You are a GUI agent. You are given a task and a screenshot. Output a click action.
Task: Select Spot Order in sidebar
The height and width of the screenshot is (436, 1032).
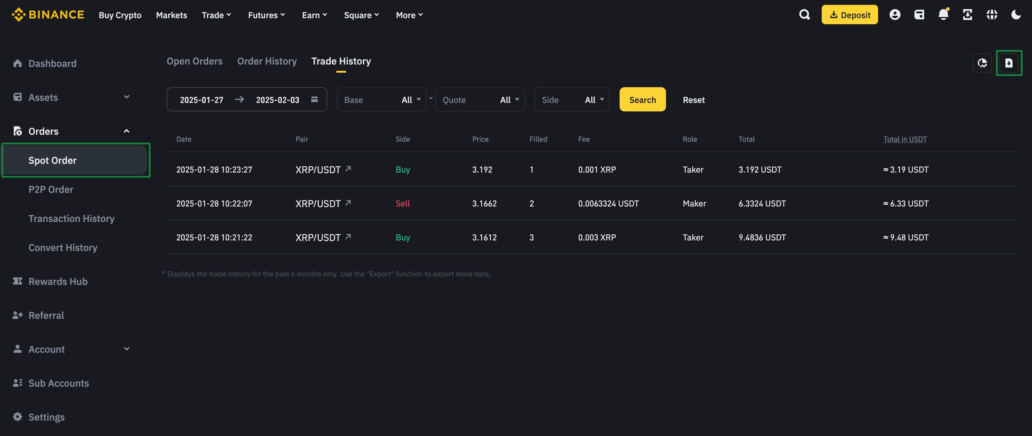[76, 160]
